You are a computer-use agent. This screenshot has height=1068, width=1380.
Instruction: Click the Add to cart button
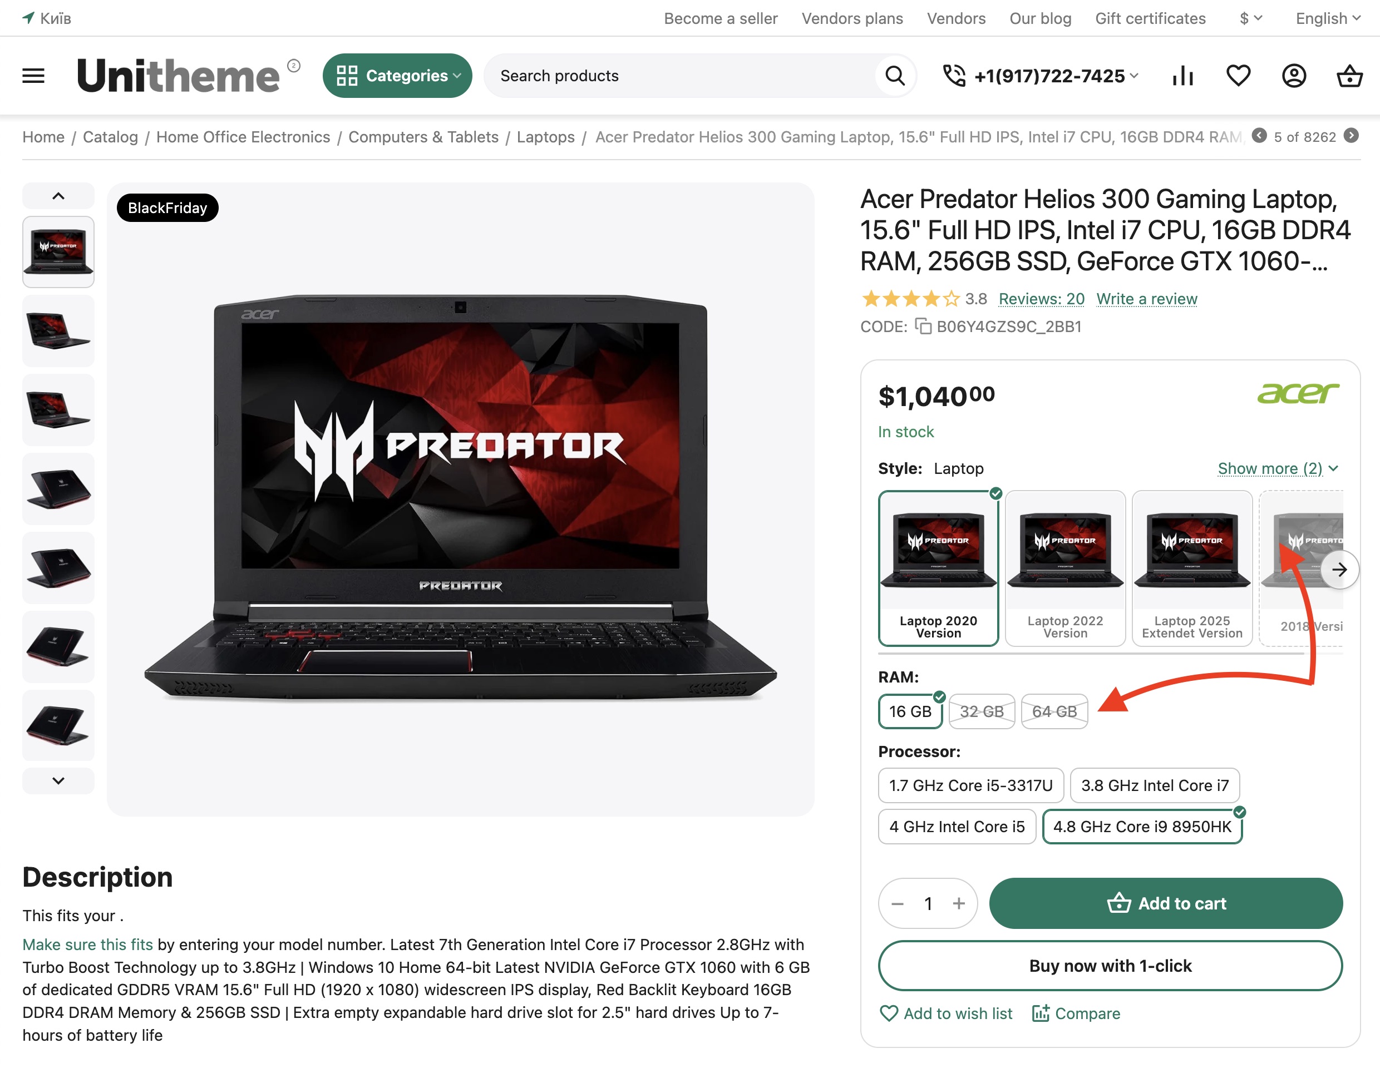pyautogui.click(x=1165, y=903)
